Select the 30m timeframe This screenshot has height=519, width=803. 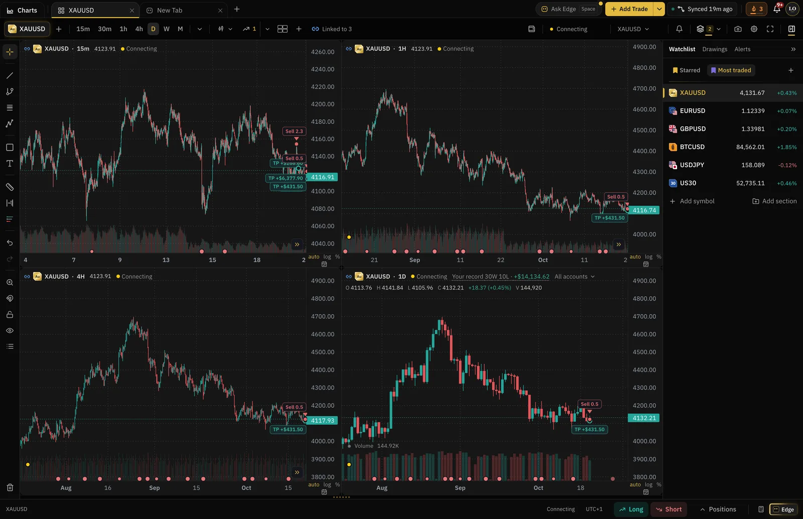coord(104,29)
